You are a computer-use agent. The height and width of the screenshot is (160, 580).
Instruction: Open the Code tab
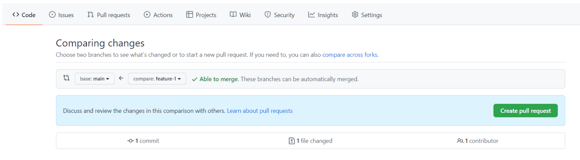[24, 15]
